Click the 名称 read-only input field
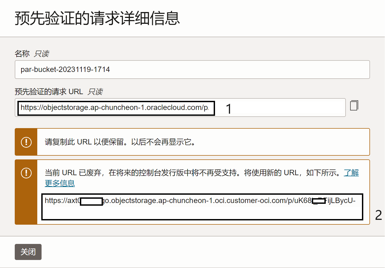Screen dimensions: 385x268 click(x=192, y=70)
